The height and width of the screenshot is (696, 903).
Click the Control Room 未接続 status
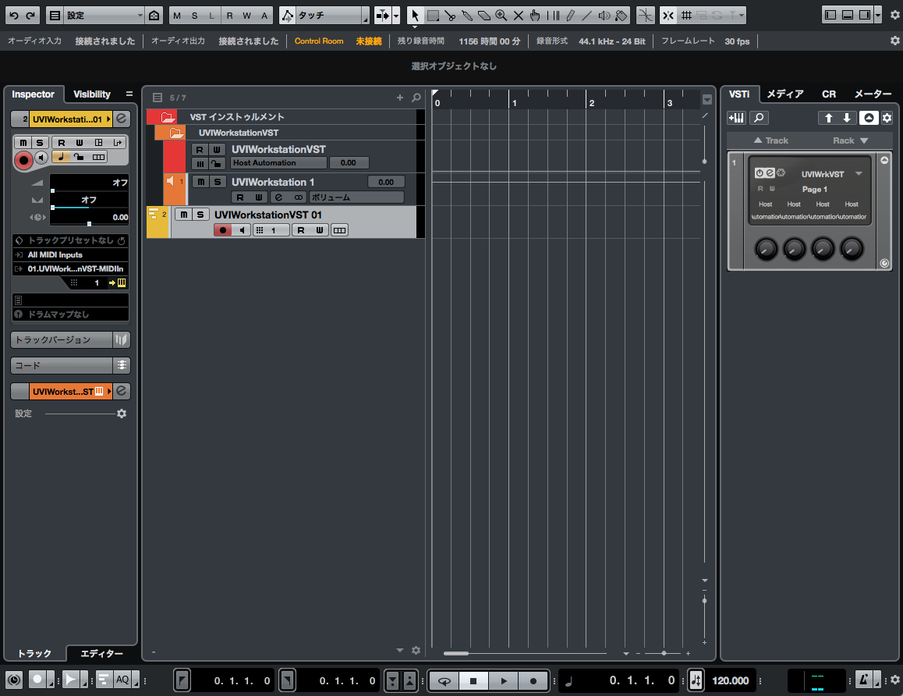(369, 41)
